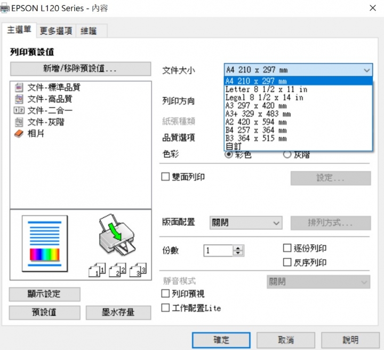
Task: Click the collate pages 1-1 icon
Action: (97, 269)
